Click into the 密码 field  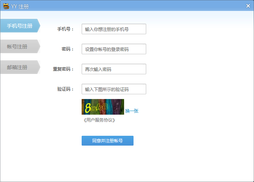(114, 49)
